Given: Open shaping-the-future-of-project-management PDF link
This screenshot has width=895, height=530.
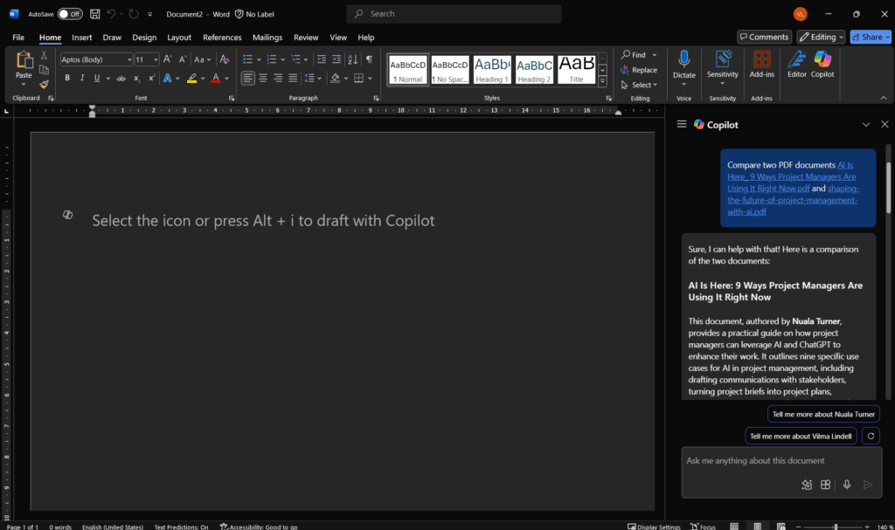Looking at the screenshot, I should tap(793, 200).
